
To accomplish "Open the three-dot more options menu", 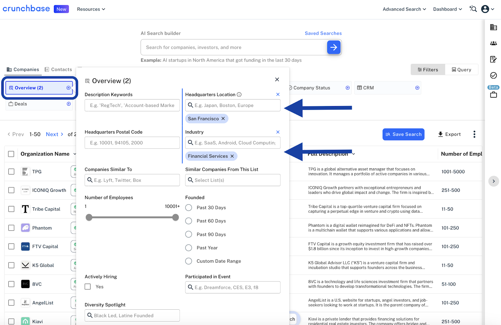I will (x=474, y=134).
